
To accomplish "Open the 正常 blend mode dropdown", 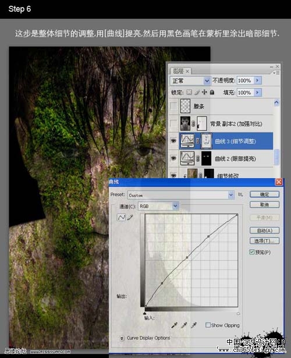I will [x=190, y=80].
